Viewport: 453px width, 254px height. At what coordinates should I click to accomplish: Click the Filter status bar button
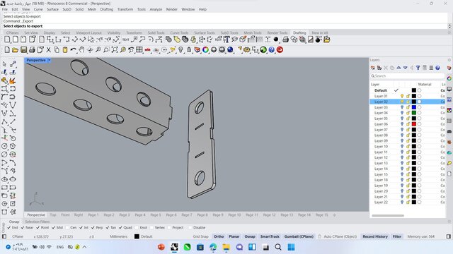(397, 236)
